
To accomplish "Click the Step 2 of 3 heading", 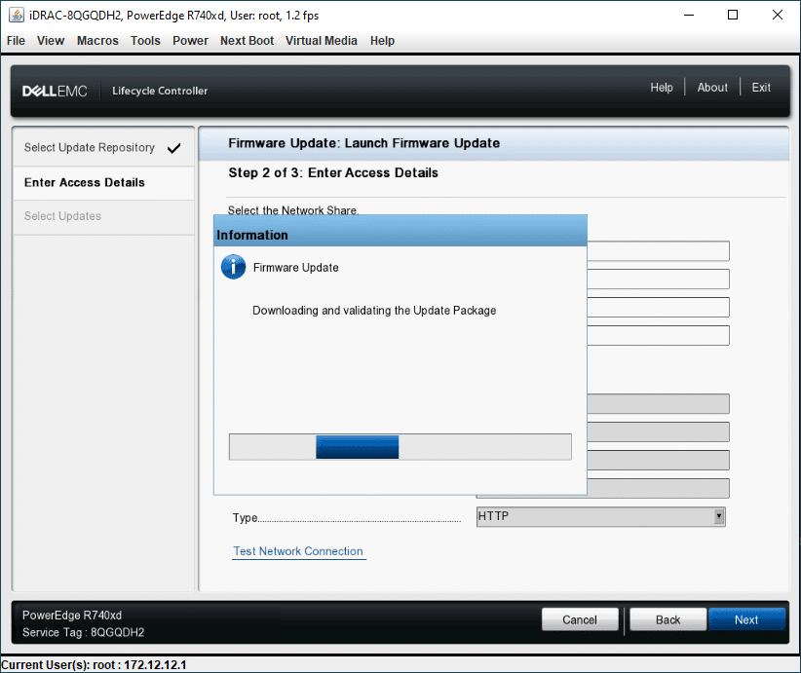I will (x=333, y=172).
